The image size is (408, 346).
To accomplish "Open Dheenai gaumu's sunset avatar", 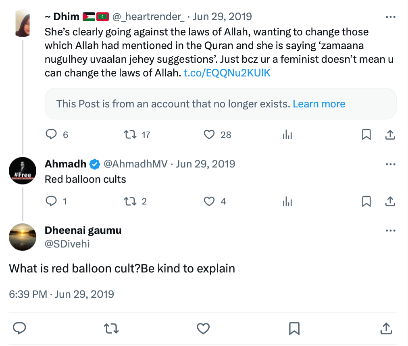I will pos(23,237).
